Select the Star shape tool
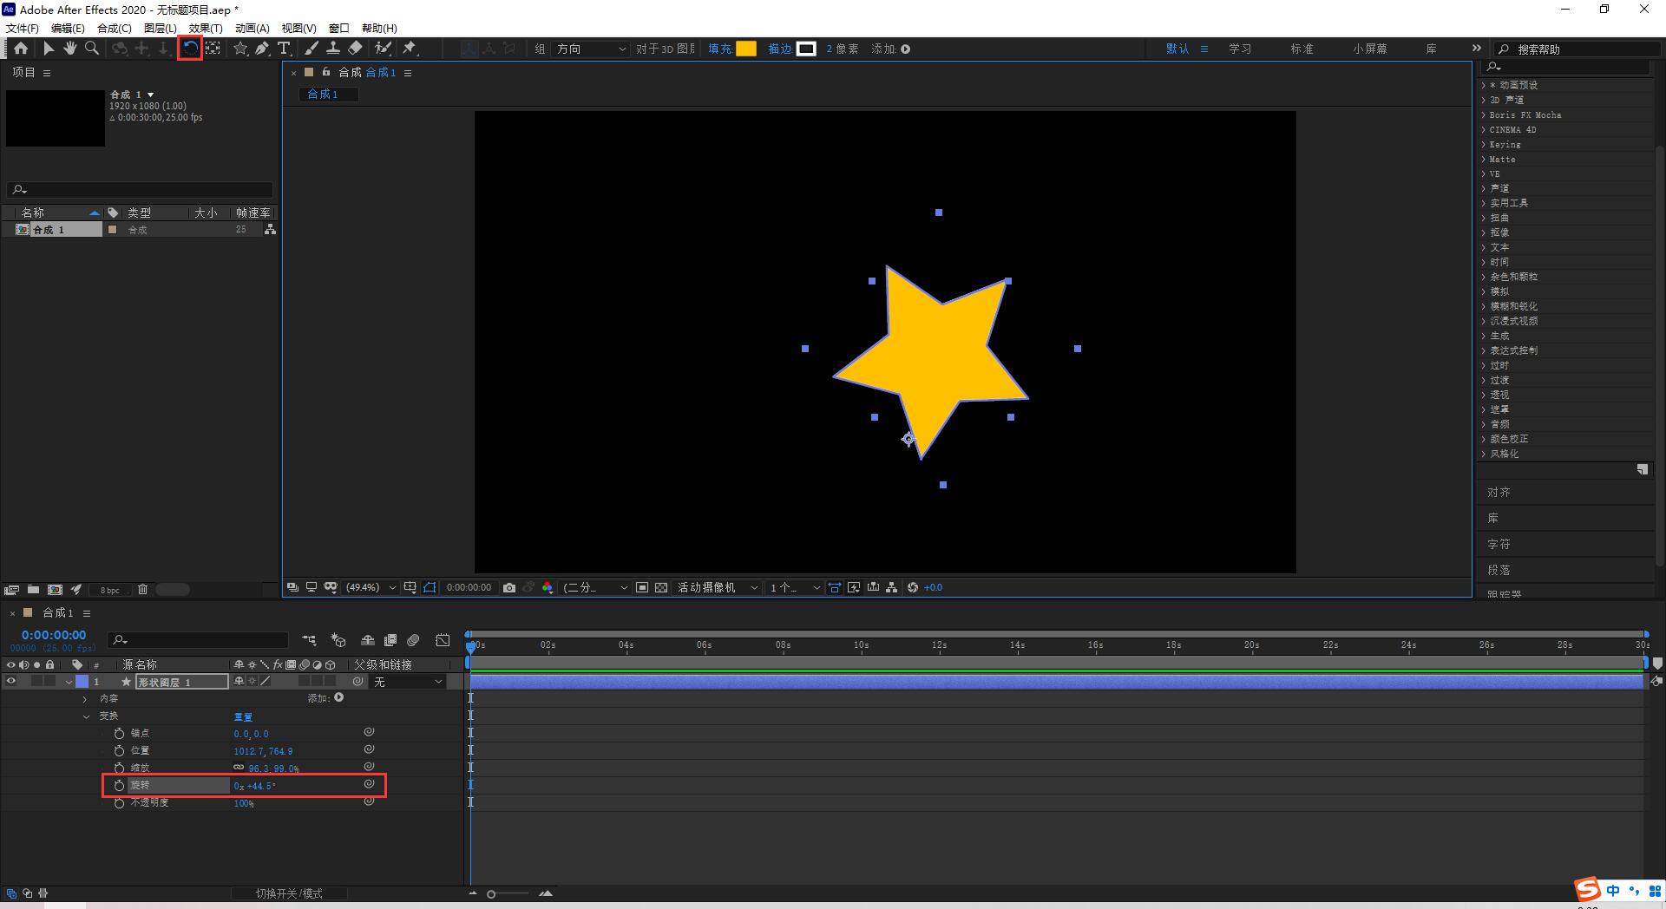 click(240, 49)
